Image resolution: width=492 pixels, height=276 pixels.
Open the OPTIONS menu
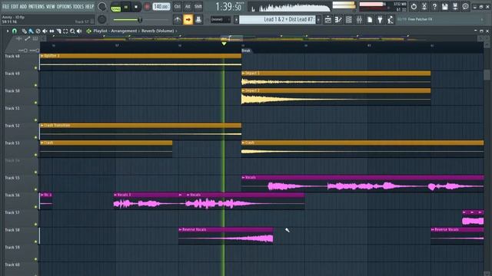(64, 6)
